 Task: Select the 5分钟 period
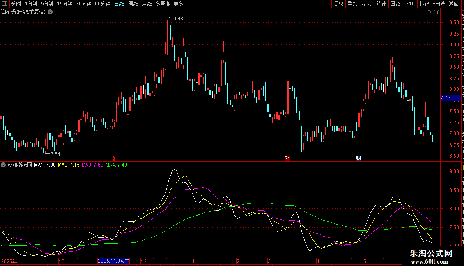[x=47, y=4]
